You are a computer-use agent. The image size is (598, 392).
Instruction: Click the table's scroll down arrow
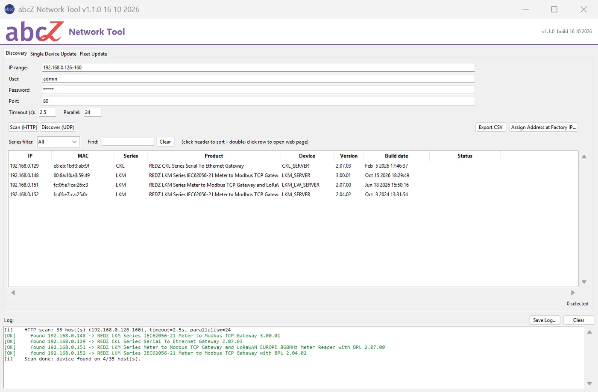point(584,282)
